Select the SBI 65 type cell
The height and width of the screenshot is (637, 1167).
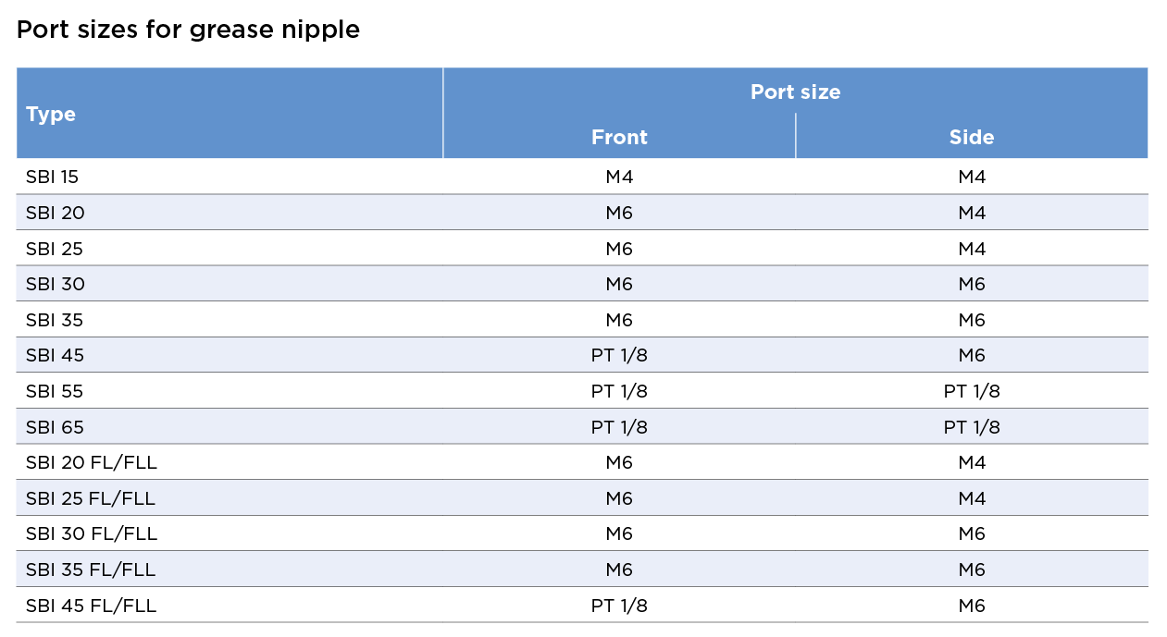[56, 427]
